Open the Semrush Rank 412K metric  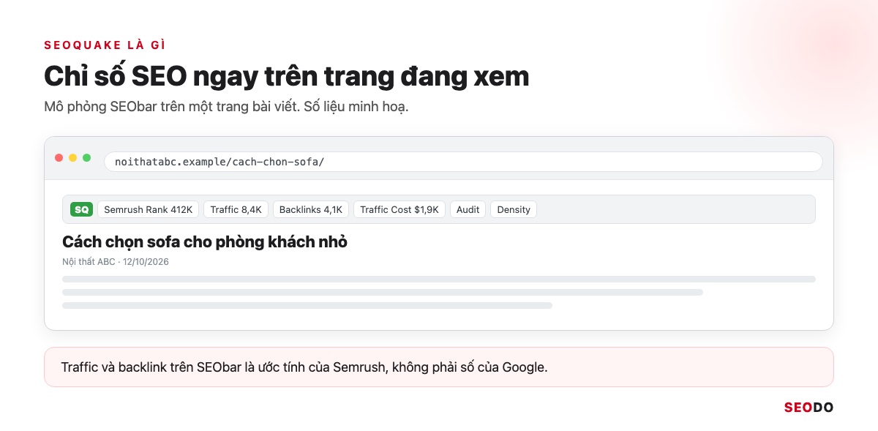point(149,209)
